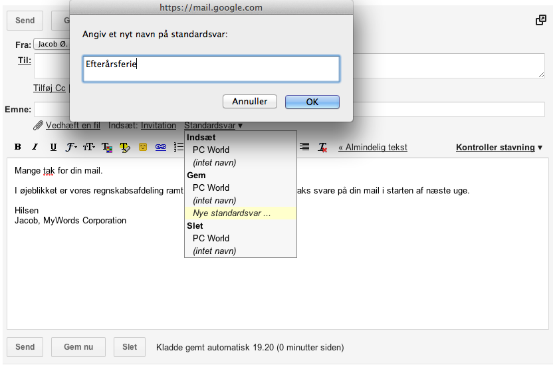Click the remove formatting icon
The width and height of the screenshot is (559, 371).
[x=323, y=148]
